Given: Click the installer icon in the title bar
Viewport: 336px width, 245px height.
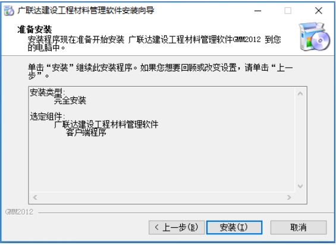Looking at the screenshot, I should coord(9,11).
